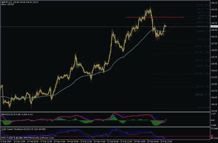Click the 25 Feb 06:00 time label
The height and width of the screenshot is (143, 218).
coord(153,142)
